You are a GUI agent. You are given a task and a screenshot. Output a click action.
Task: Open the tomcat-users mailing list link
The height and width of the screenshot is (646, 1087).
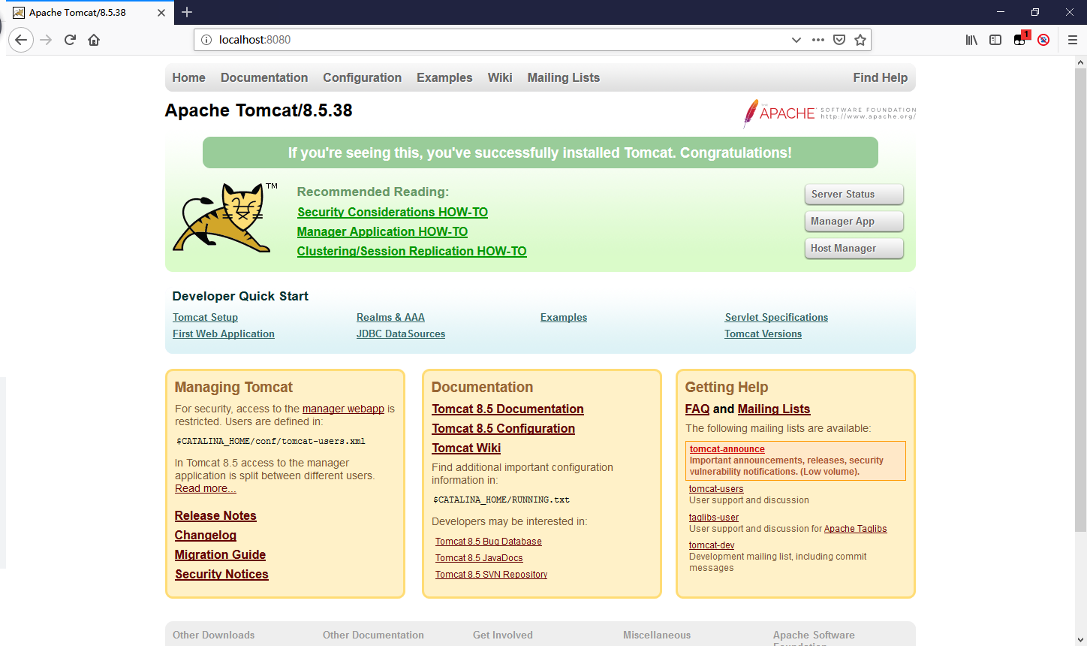(x=716, y=489)
